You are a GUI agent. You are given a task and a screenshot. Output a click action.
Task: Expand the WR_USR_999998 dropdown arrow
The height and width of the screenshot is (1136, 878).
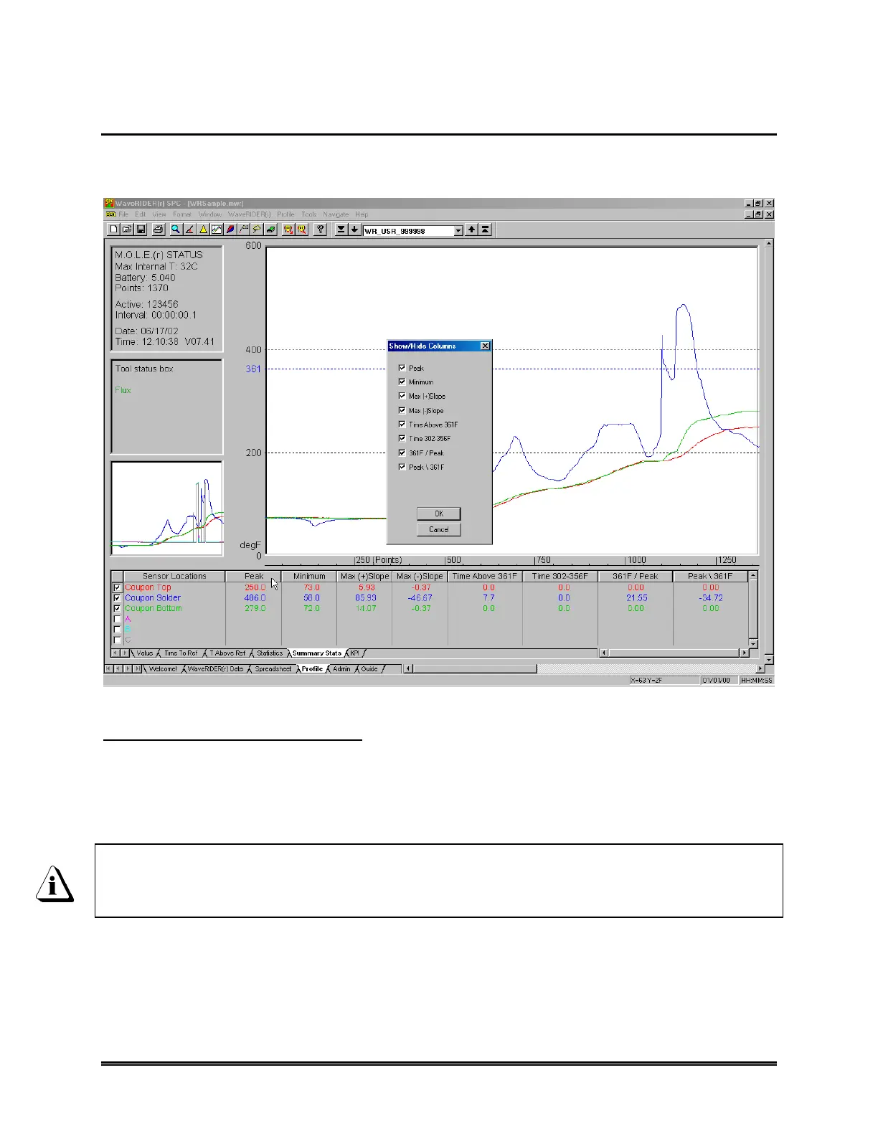click(x=458, y=230)
